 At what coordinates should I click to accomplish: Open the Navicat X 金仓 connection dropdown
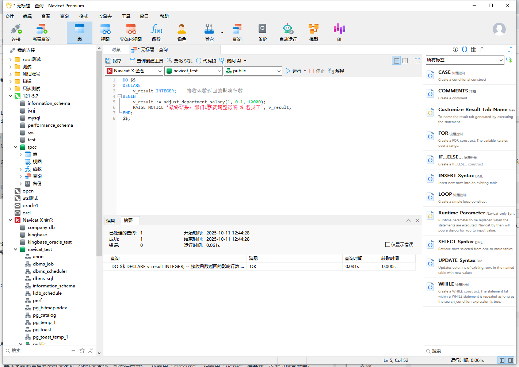tap(134, 71)
